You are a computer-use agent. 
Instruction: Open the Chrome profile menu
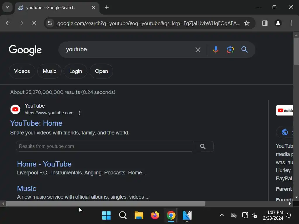(x=278, y=23)
